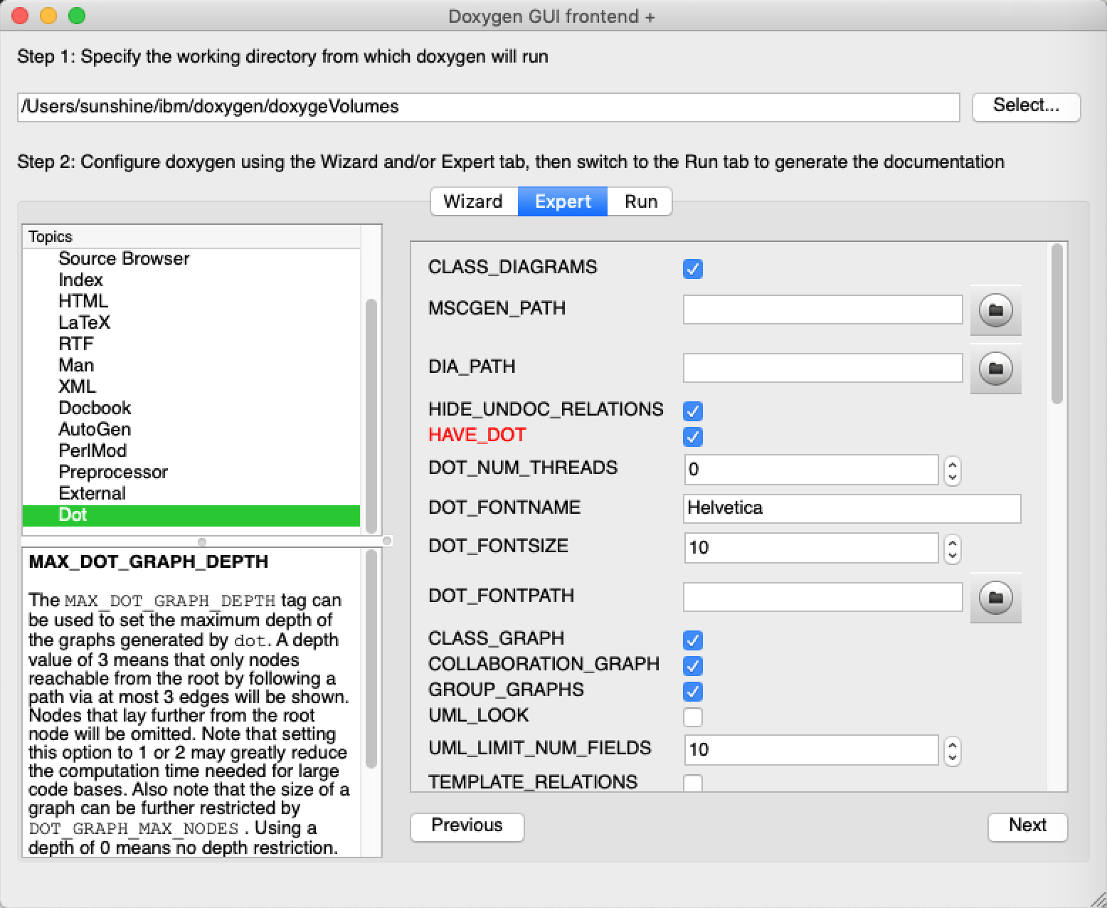Click the options panel vertical scrollbar

click(1057, 324)
